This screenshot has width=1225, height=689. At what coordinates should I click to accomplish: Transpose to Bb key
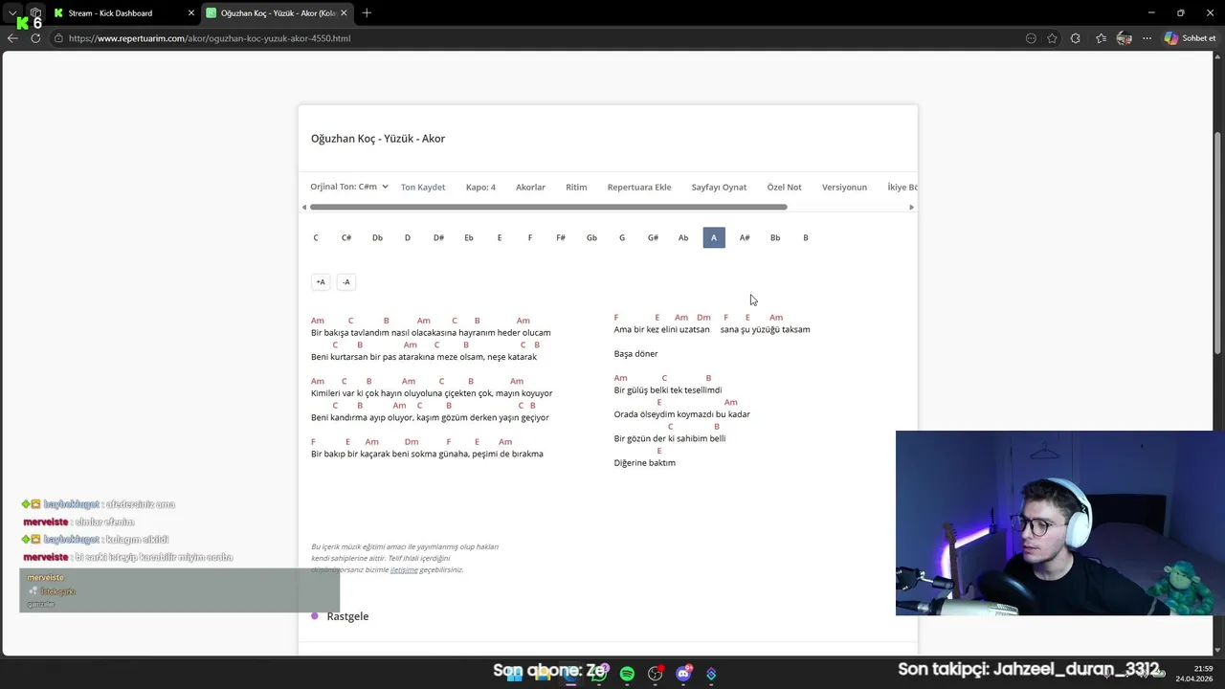point(775,237)
